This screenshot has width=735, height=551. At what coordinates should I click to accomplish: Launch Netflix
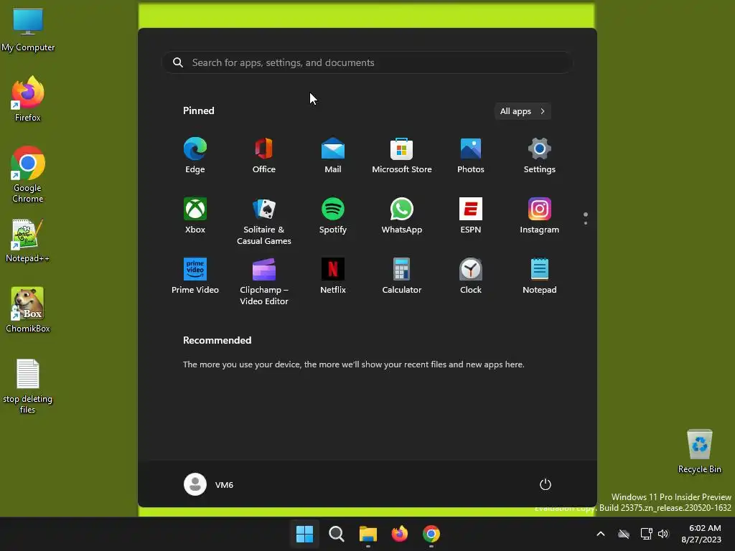coord(333,276)
